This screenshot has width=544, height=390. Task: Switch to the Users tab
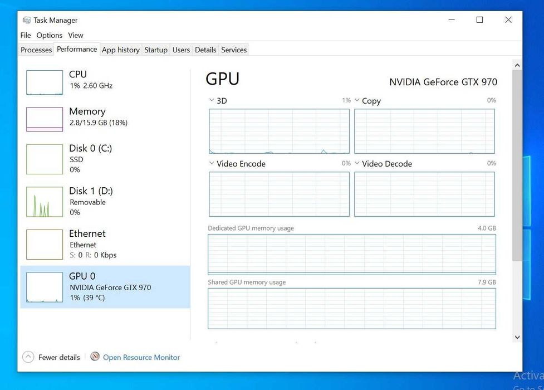(181, 50)
